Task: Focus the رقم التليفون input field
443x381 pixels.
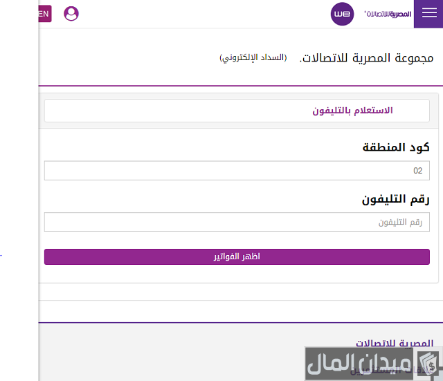Action: (237, 222)
